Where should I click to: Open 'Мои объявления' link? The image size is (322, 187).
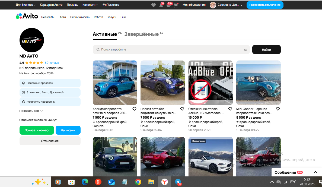click(194, 5)
